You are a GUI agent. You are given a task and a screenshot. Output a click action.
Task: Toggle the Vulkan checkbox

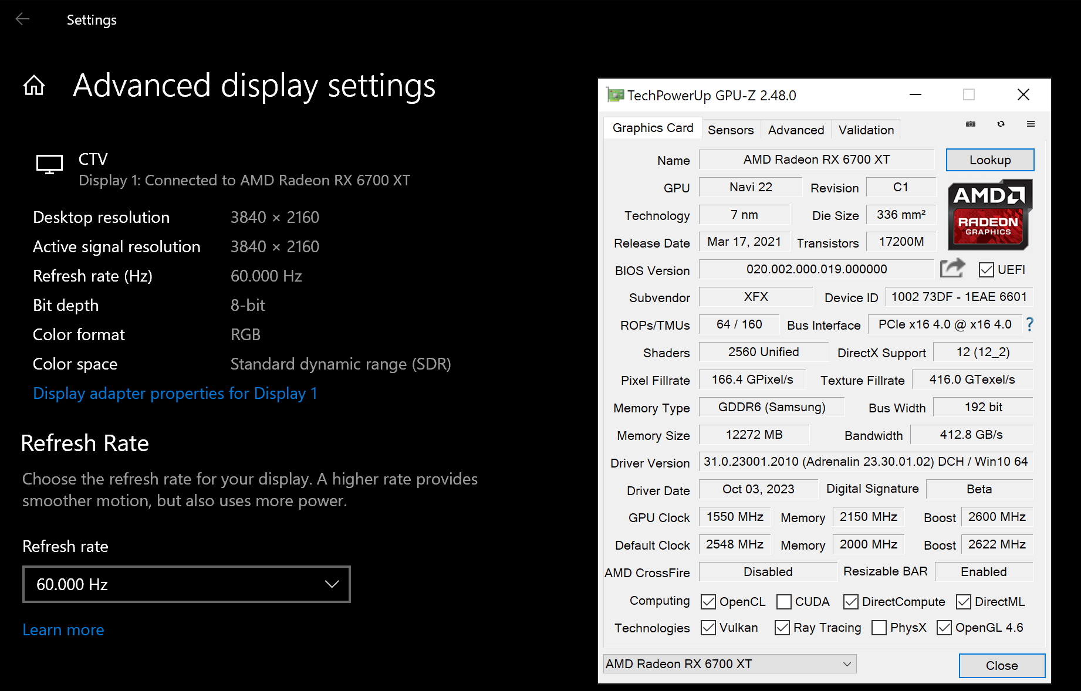tap(708, 628)
